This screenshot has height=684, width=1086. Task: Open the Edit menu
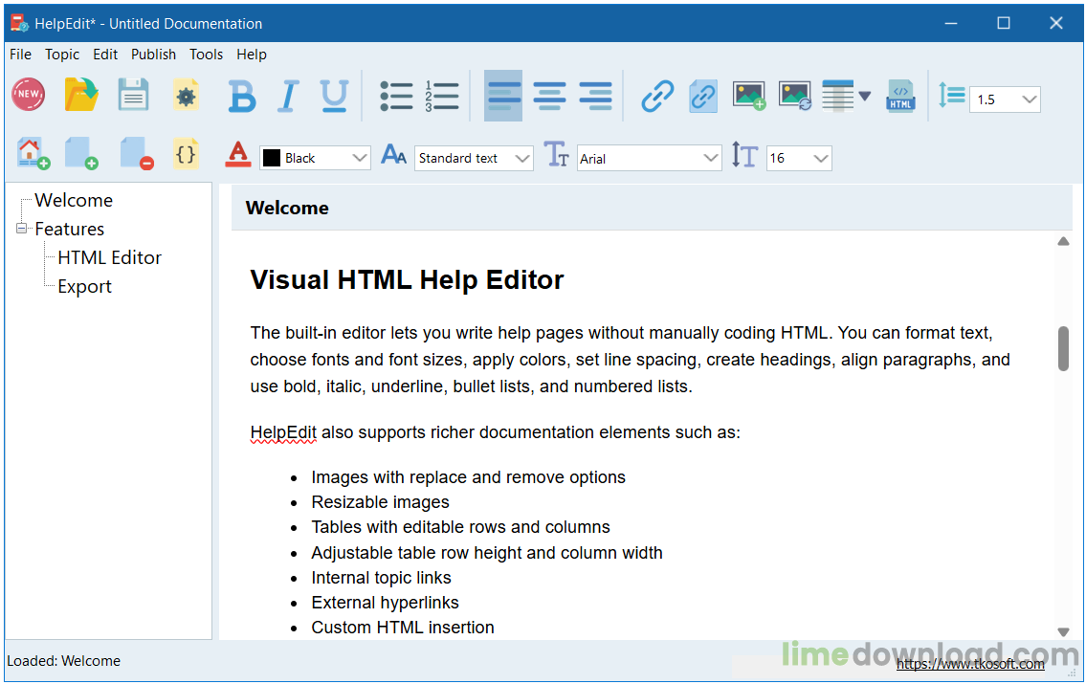click(x=105, y=54)
